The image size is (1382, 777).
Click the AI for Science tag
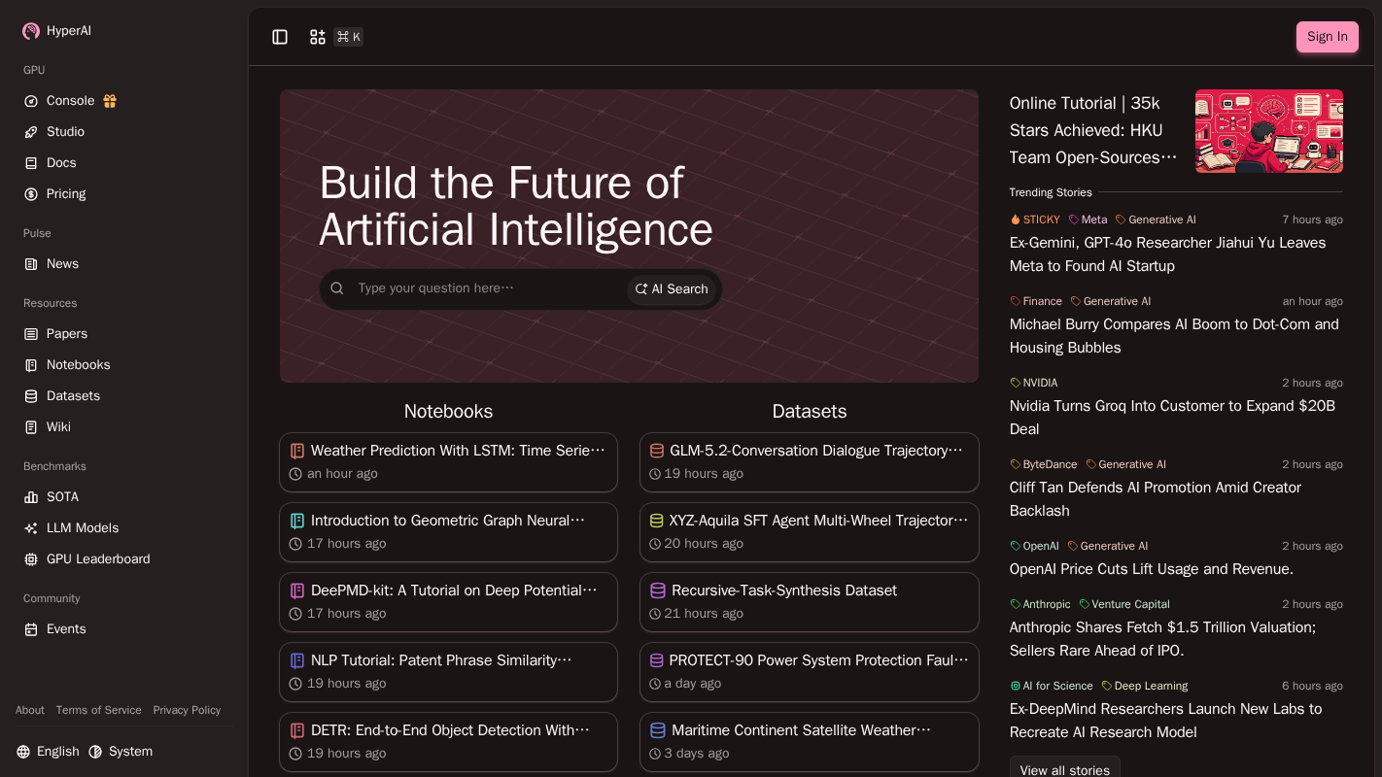[1052, 686]
